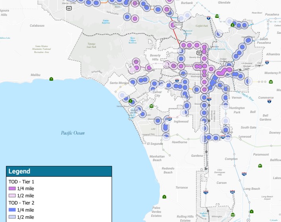Click the Tier 1 half-mile light pink swatch
The image size is (281, 222).
click(12, 196)
